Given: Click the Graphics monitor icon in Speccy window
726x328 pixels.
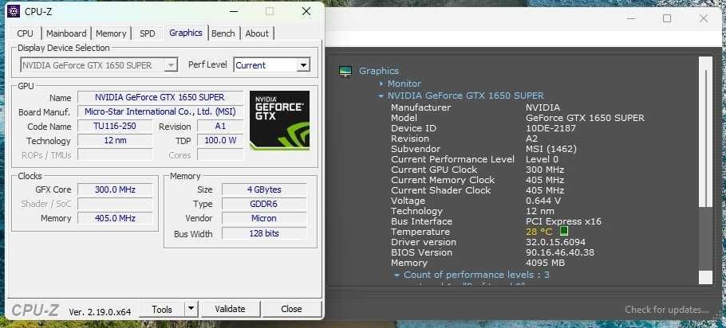Looking at the screenshot, I should 345,71.
